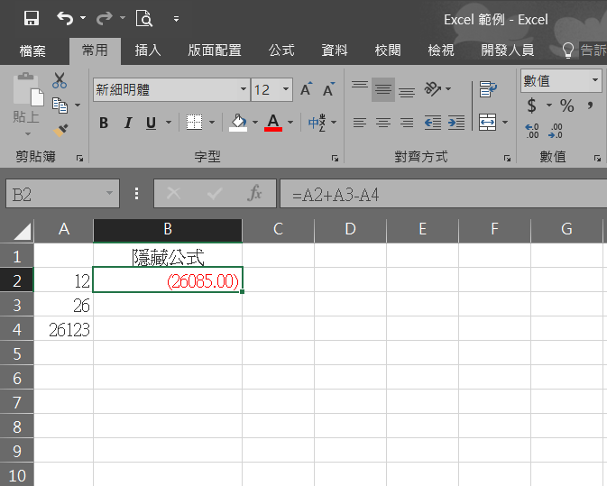Open the font name dropdown 新細明體

click(244, 89)
